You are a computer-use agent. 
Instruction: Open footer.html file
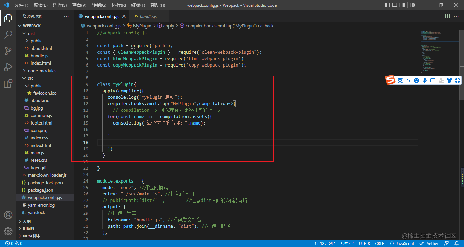pos(45,123)
